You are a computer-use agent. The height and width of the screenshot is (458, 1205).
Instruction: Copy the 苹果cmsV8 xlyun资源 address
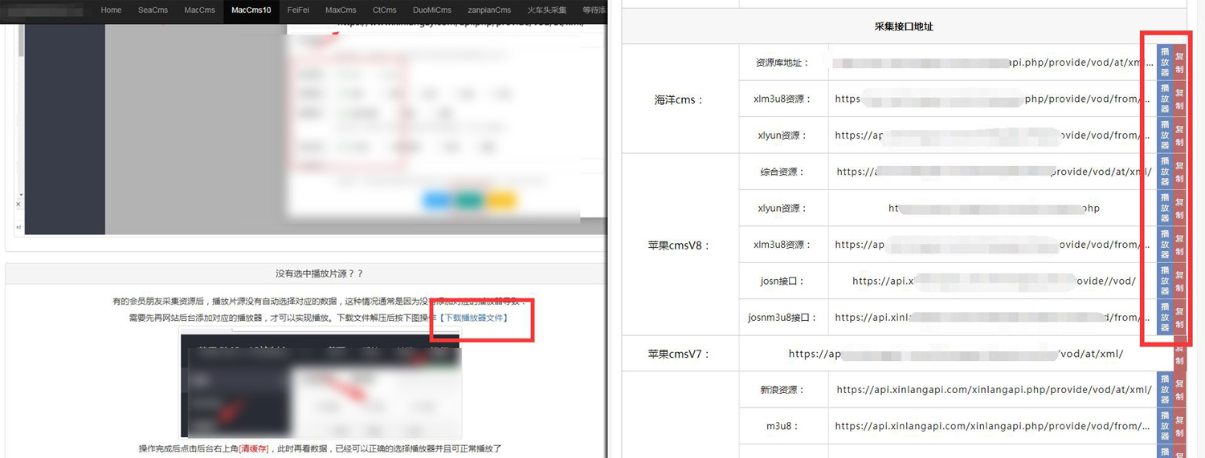click(1179, 208)
